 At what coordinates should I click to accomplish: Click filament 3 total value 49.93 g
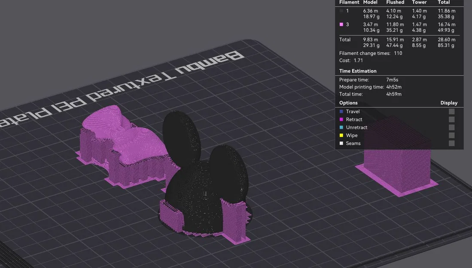(446, 30)
